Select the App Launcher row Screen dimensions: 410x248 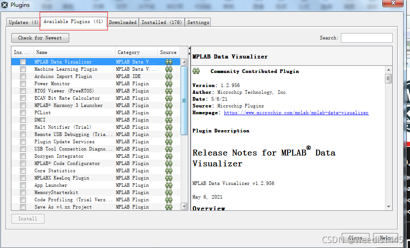pyautogui.click(x=96, y=185)
